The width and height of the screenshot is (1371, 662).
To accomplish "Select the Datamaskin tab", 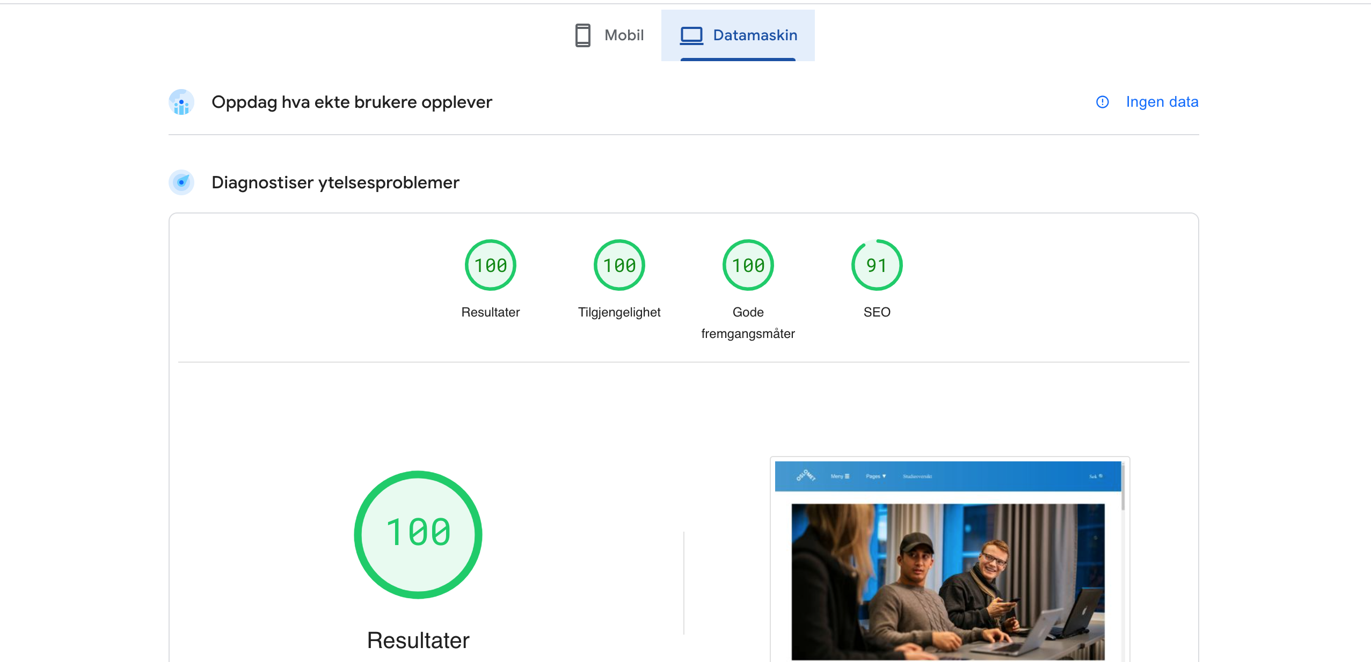I will (738, 35).
